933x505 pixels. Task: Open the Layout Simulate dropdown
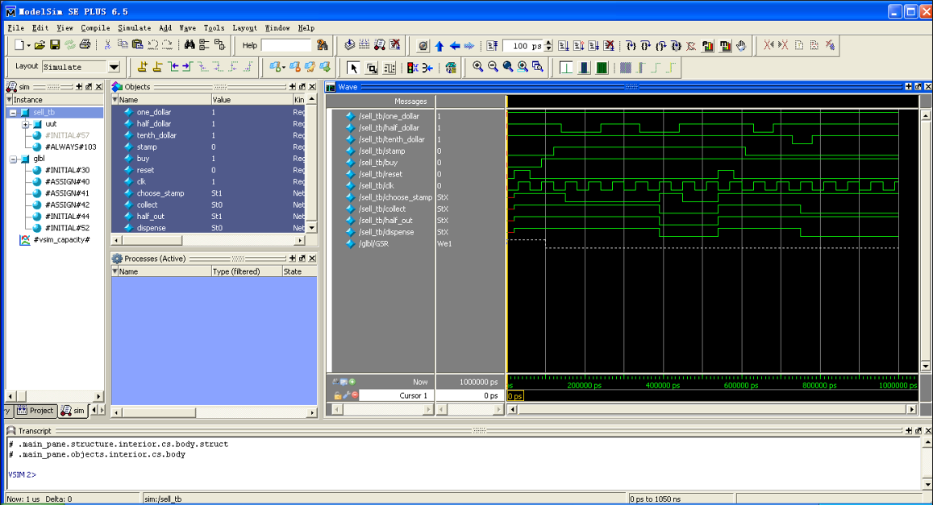[x=114, y=68]
